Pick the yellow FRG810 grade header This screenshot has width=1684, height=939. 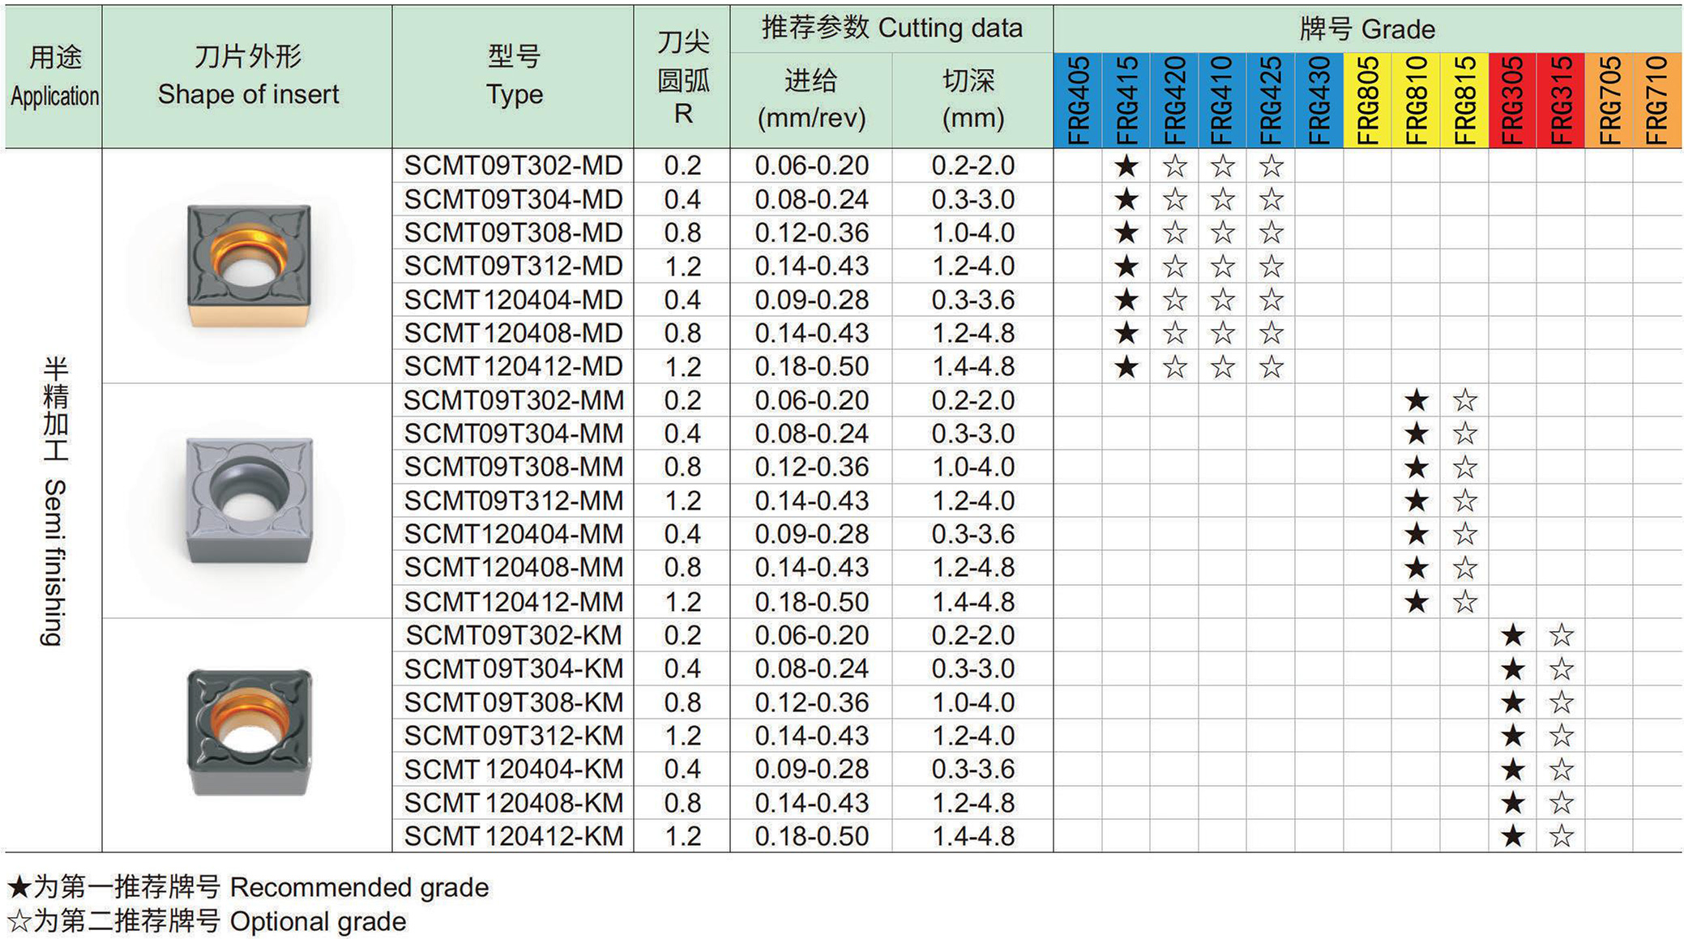click(1416, 100)
